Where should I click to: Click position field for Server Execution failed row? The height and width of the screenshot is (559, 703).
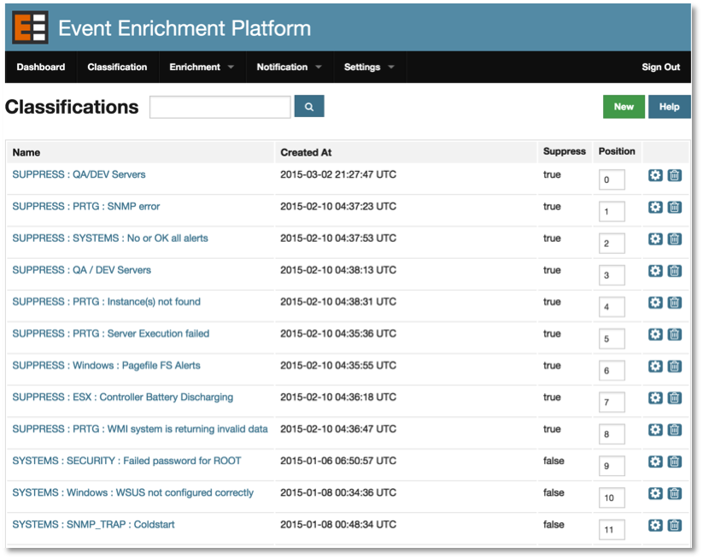point(612,338)
